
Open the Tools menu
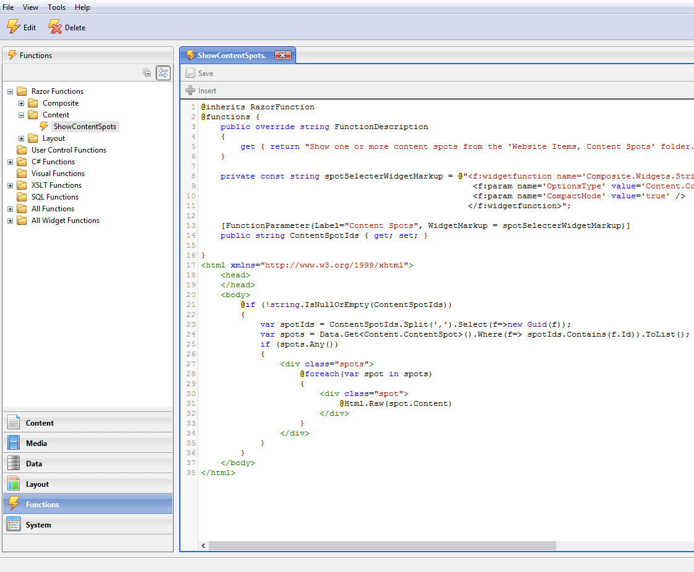tap(56, 7)
